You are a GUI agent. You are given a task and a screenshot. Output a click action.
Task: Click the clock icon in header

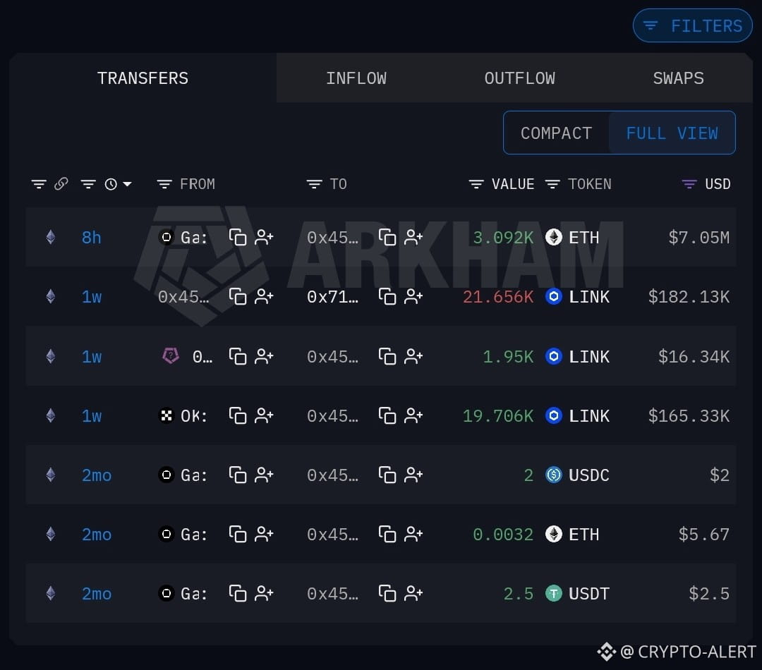(111, 184)
